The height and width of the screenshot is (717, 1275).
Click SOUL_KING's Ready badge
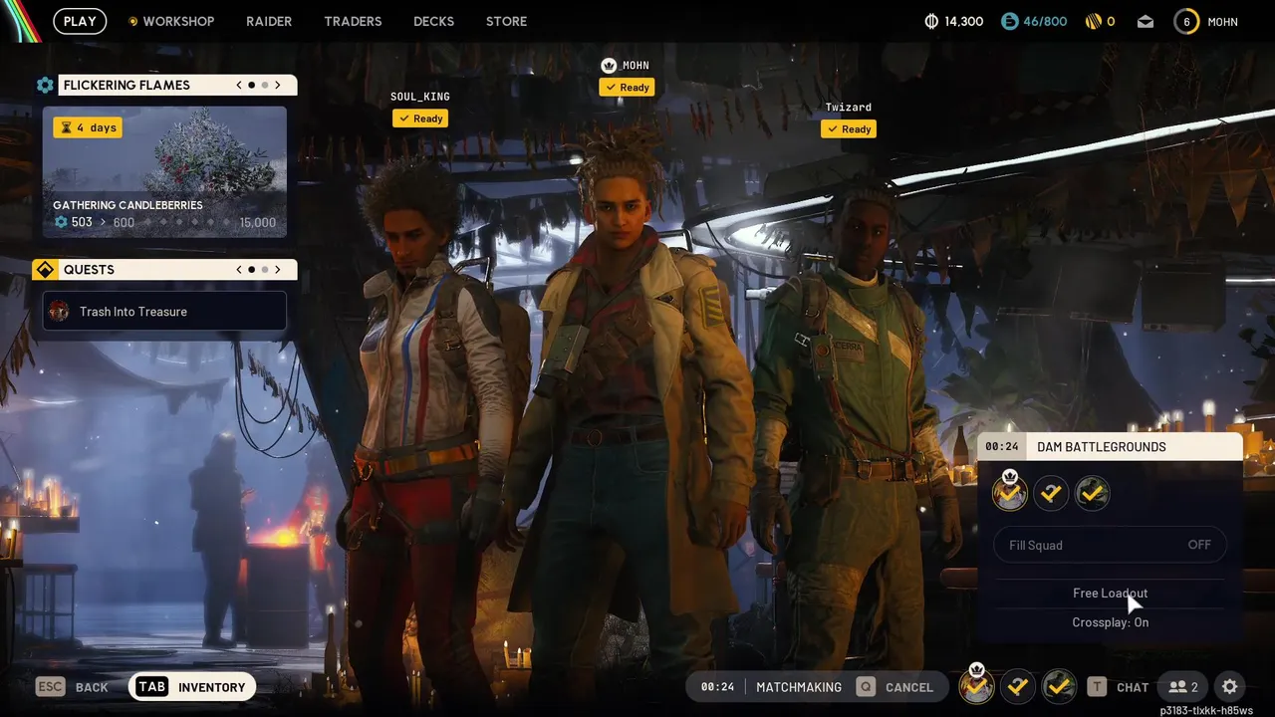[x=420, y=119]
